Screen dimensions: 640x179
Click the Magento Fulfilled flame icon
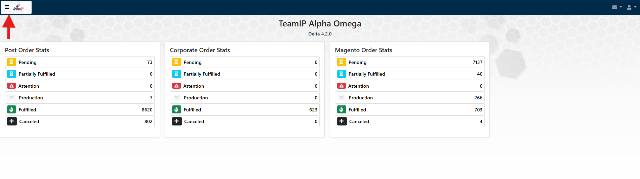342,109
